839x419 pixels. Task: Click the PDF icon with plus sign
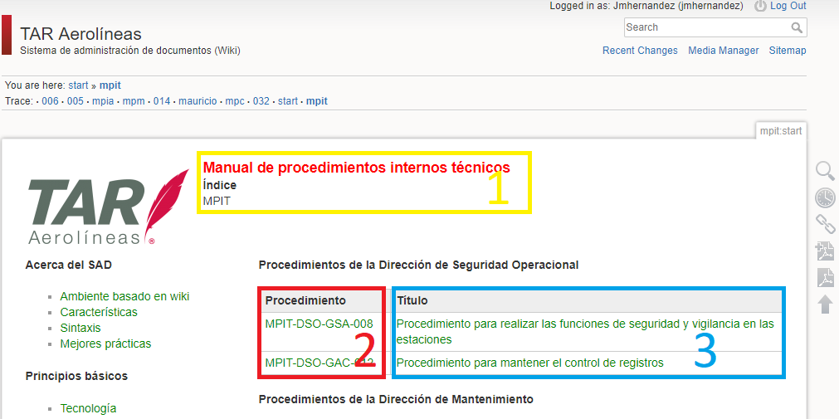[825, 251]
